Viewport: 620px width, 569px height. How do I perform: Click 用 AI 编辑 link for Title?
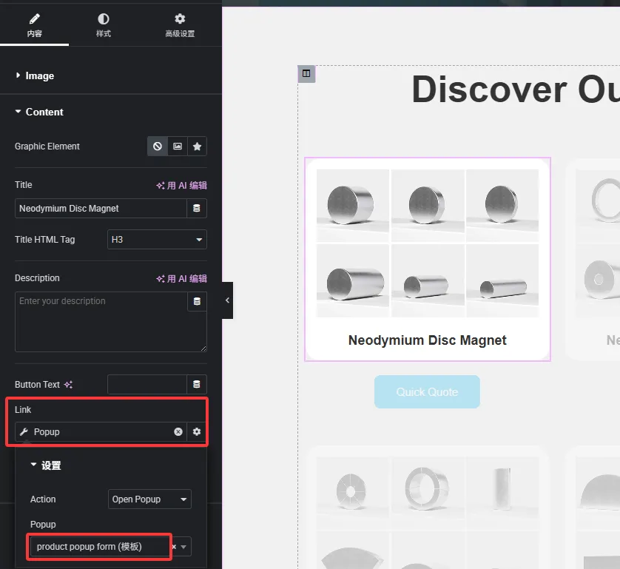pos(181,186)
